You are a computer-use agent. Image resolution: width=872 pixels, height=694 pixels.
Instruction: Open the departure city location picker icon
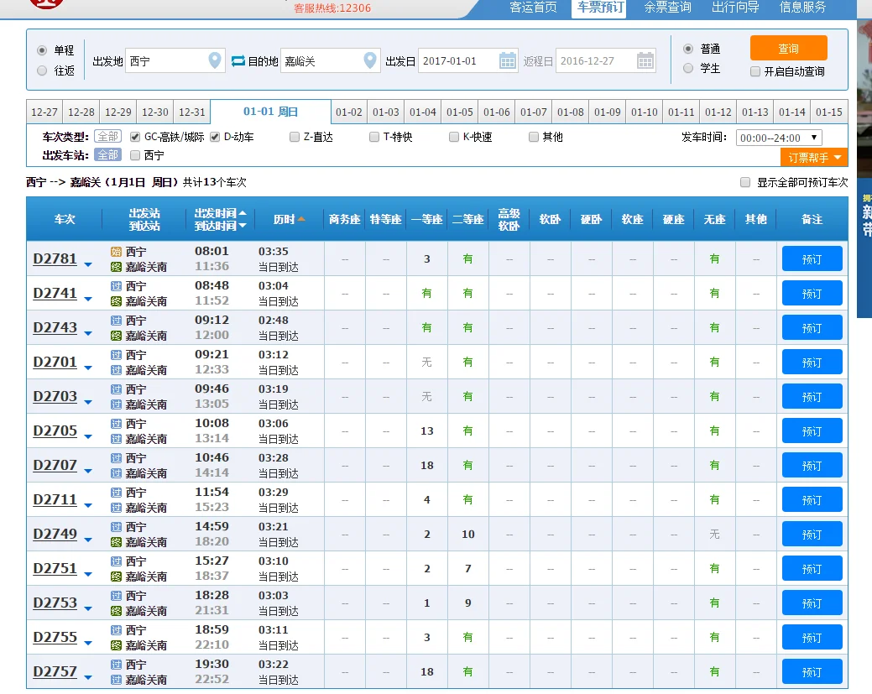pos(214,60)
